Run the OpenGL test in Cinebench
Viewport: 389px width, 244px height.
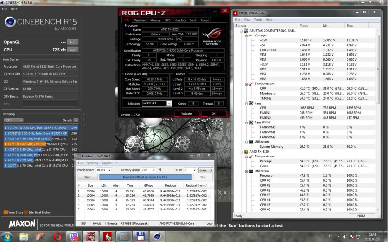pyautogui.click(x=72, y=42)
